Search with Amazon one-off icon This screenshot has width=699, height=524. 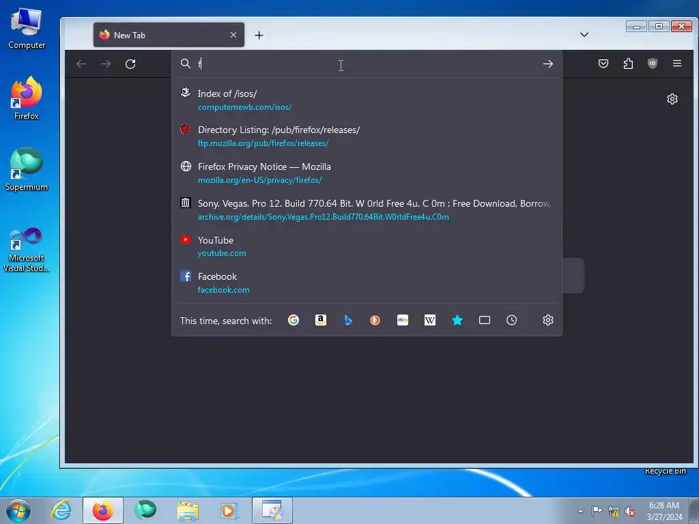321,320
